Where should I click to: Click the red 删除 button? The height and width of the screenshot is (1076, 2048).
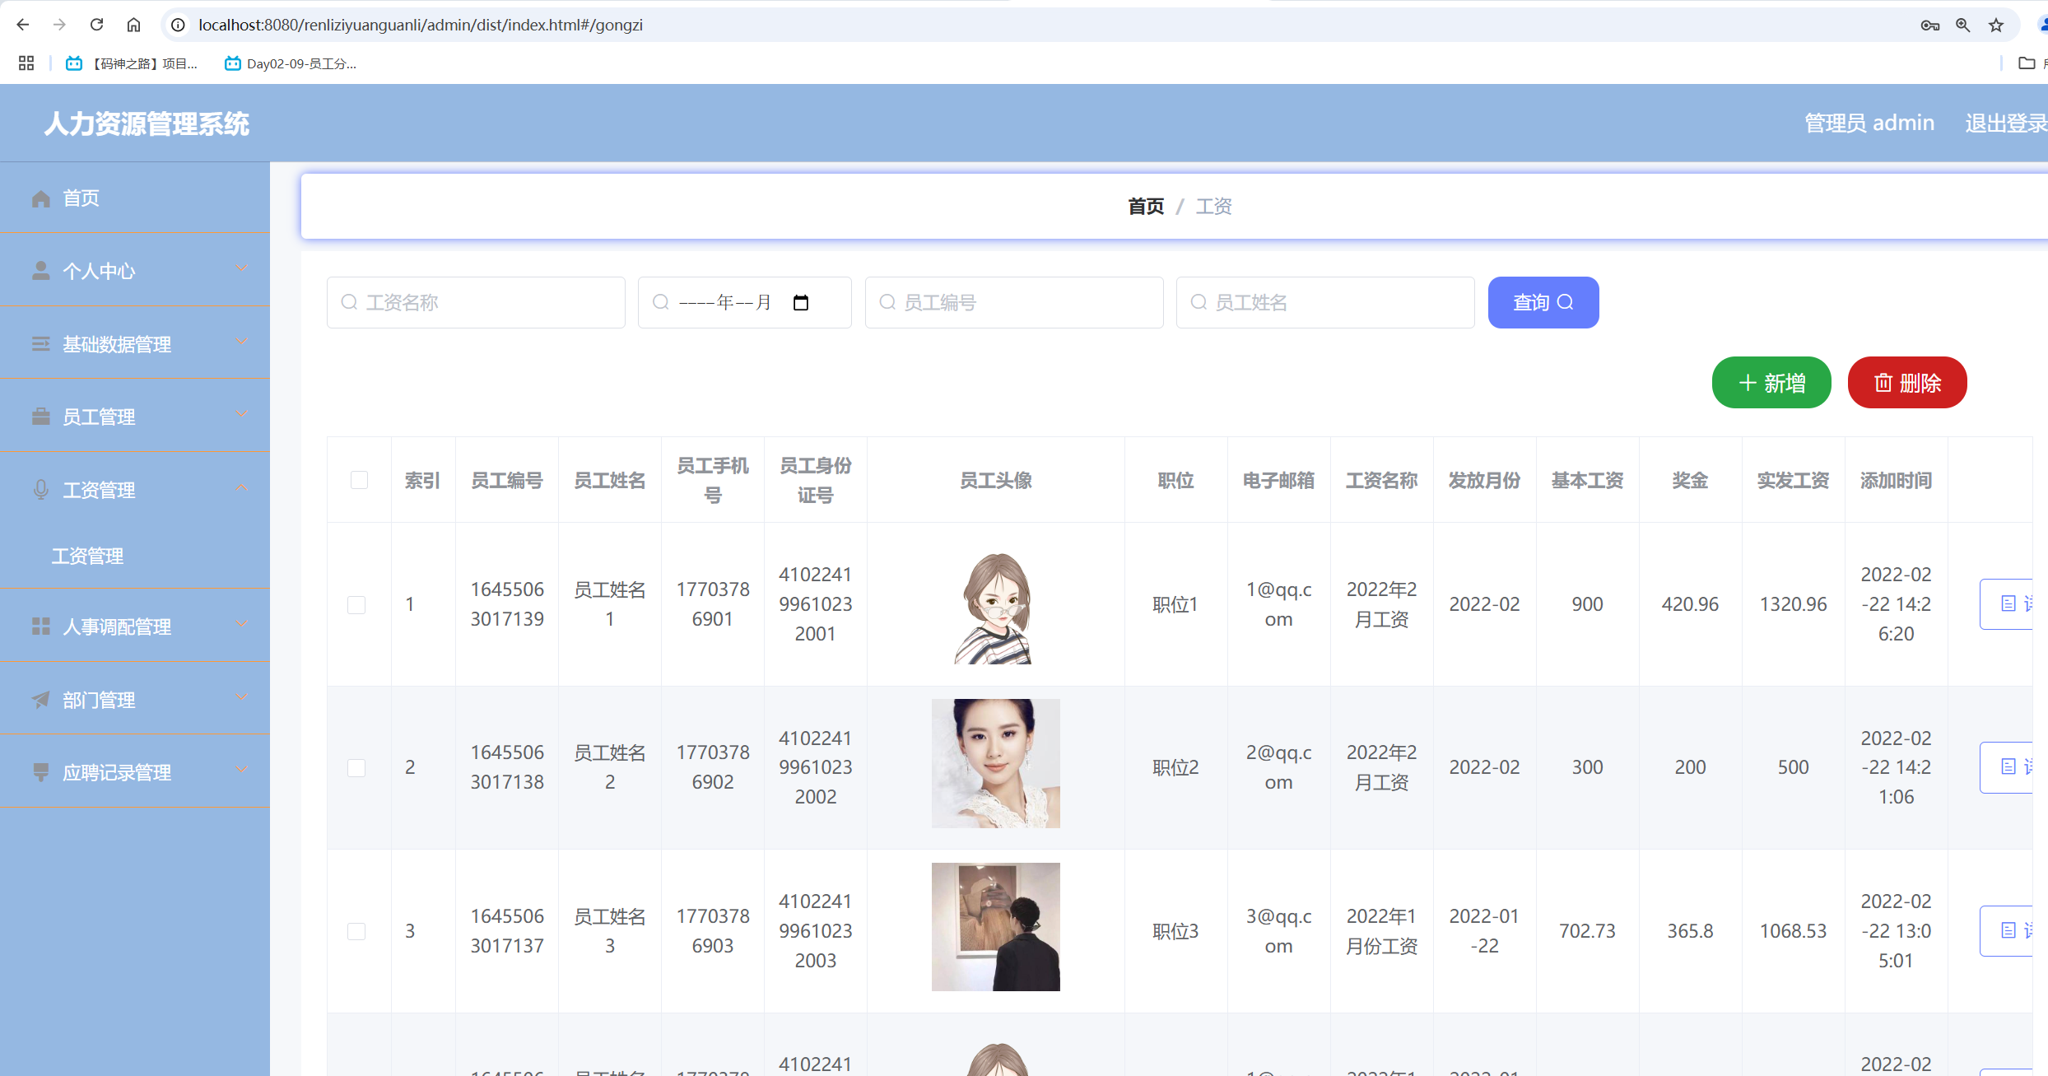click(1907, 383)
